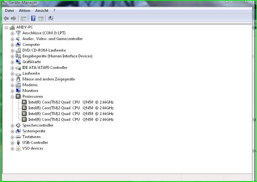Click the VSO devices icon
Viewport: 257px width, 182px height.
coord(18,148)
